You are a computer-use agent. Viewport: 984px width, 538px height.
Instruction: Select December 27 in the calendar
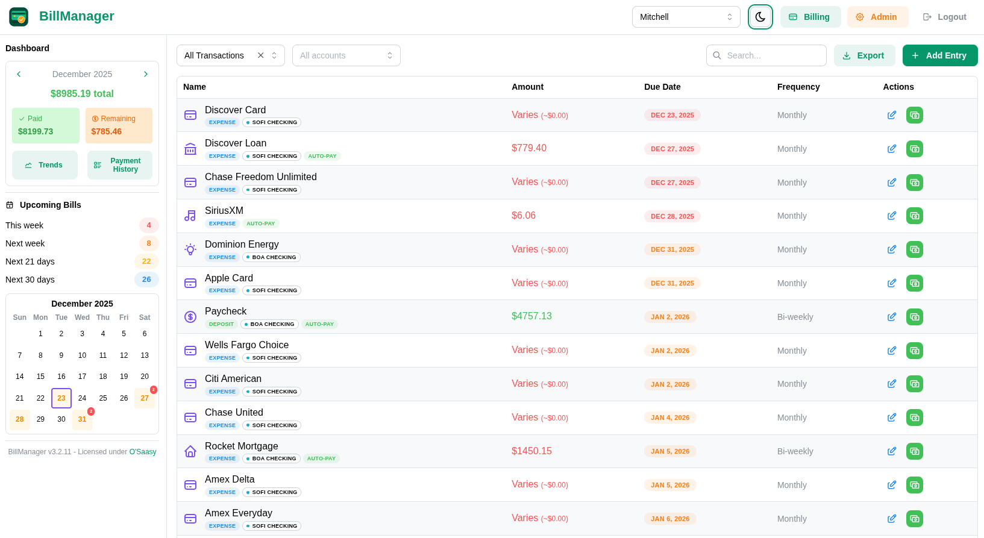145,398
